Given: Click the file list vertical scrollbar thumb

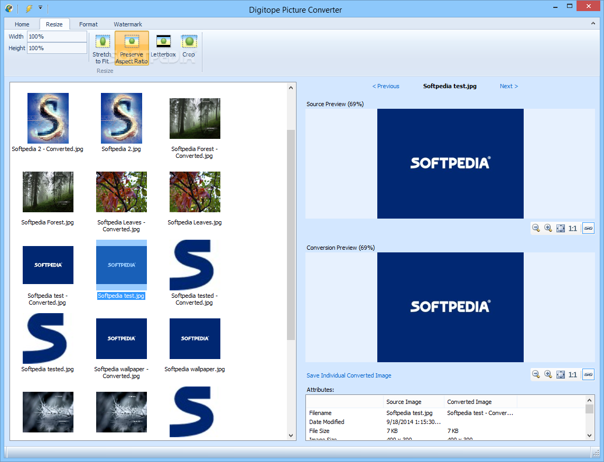Looking at the screenshot, I should click(291, 235).
